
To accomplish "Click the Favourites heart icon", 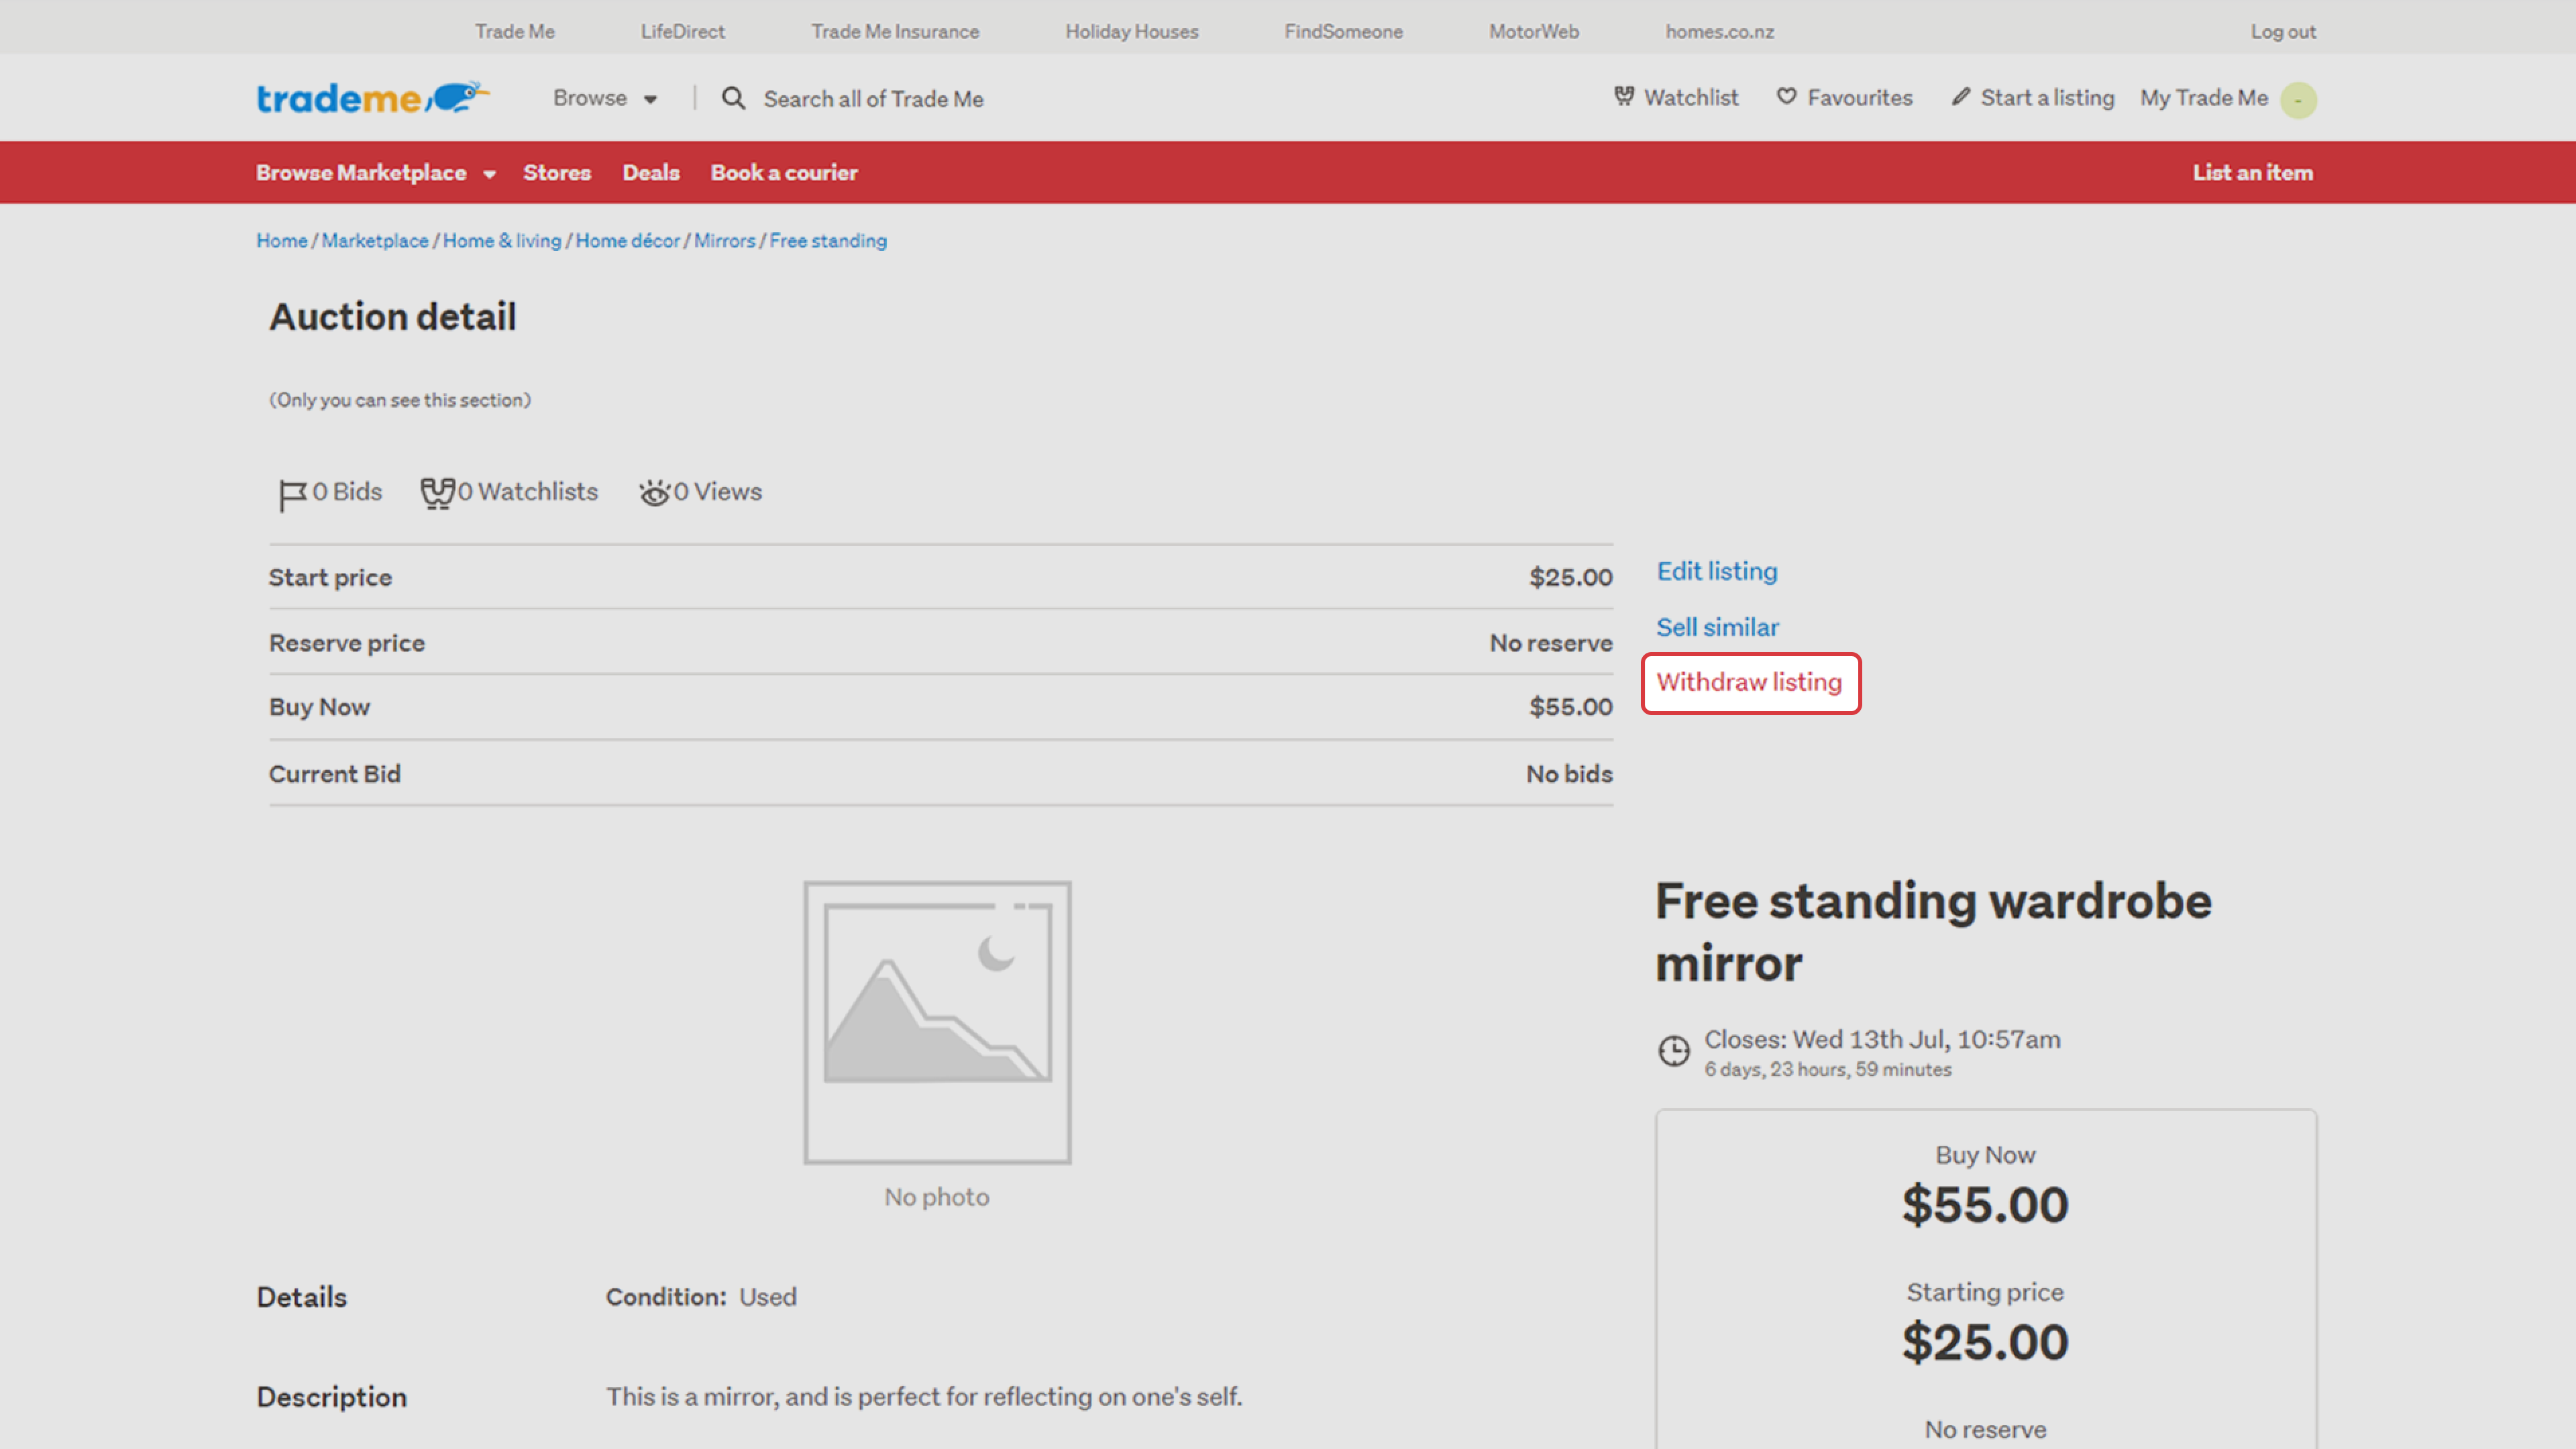I will coord(1786,97).
